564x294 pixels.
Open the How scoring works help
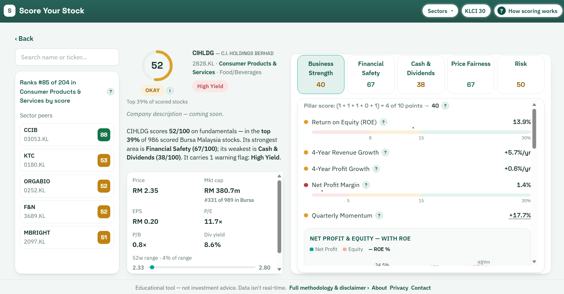click(x=528, y=11)
